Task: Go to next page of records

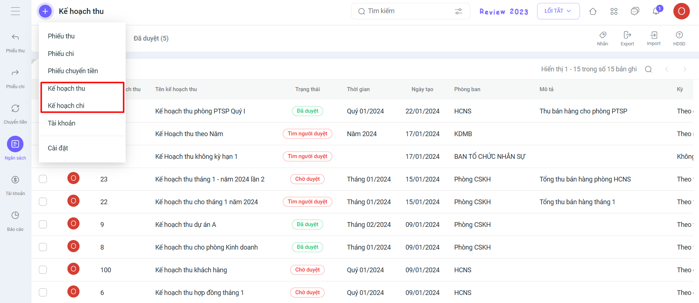Action: tap(684, 69)
